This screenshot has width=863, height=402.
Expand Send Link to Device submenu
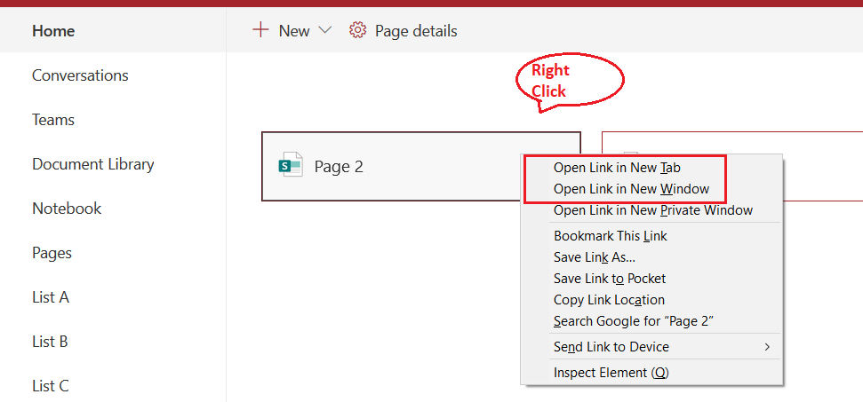[651, 347]
